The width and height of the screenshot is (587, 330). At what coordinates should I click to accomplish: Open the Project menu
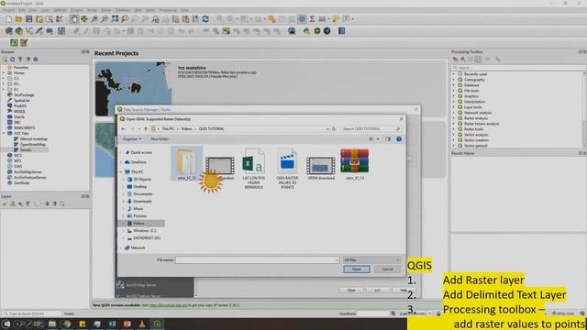pyautogui.click(x=8, y=10)
